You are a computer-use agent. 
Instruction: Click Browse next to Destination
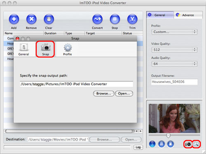click(x=105, y=140)
